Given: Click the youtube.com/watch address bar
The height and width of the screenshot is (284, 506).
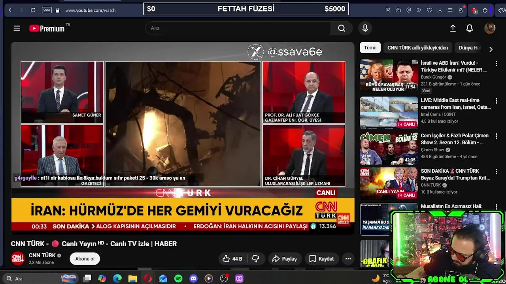Looking at the screenshot, I should (x=91, y=10).
